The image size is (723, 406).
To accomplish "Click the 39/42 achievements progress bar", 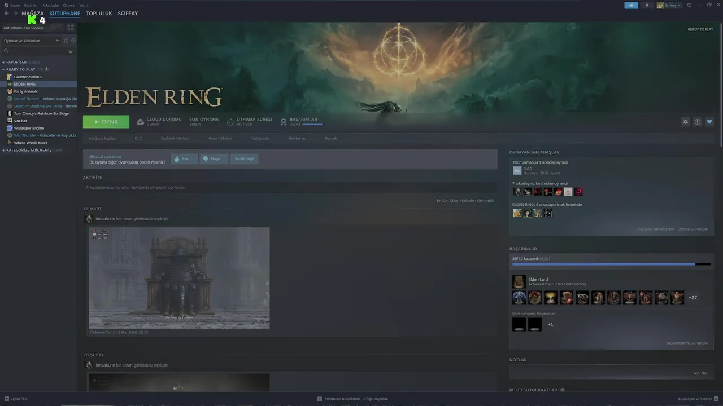I will coord(612,264).
